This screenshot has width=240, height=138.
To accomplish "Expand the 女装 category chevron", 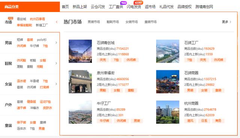I will (x=56, y=84).
